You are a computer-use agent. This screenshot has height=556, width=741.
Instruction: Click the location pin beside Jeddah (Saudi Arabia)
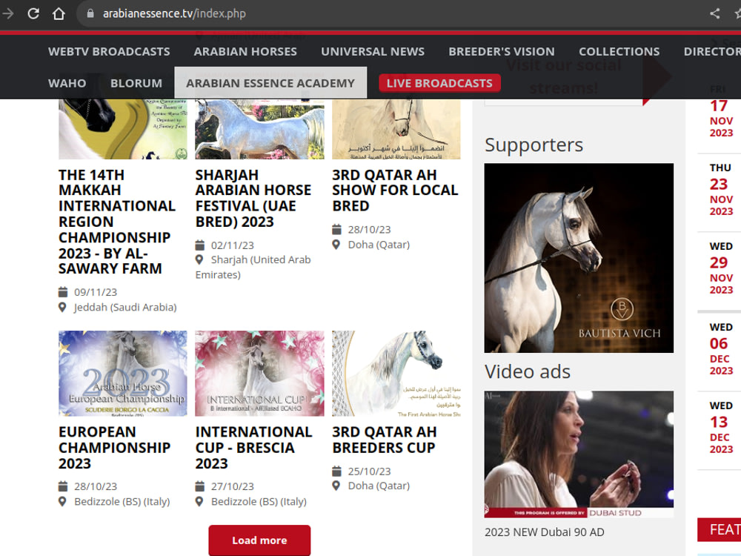(x=62, y=308)
